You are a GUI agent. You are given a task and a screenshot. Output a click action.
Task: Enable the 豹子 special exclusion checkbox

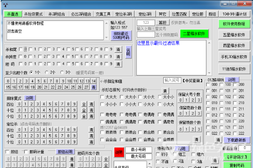(x=158, y=154)
